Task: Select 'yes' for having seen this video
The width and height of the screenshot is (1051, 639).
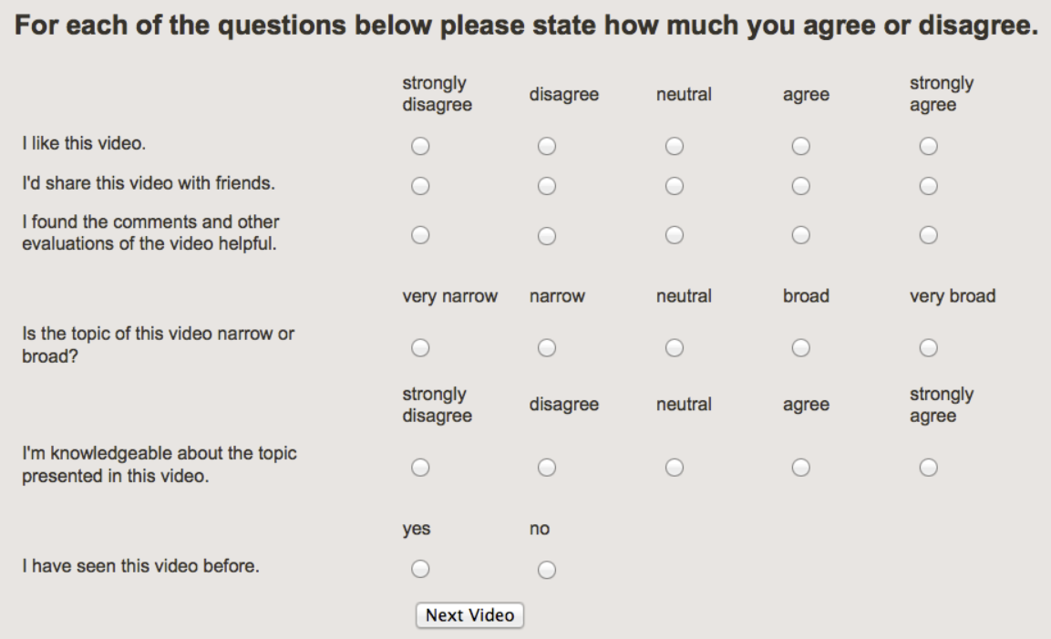Action: tap(420, 570)
